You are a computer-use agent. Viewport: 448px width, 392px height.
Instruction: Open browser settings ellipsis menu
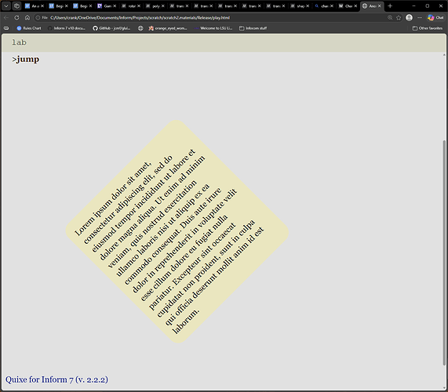pos(420,18)
